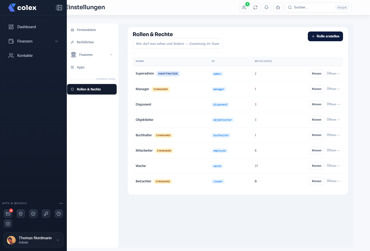Image resolution: width=370 pixels, height=251 pixels.
Task: Open the Manager role
Action: click(x=333, y=89)
